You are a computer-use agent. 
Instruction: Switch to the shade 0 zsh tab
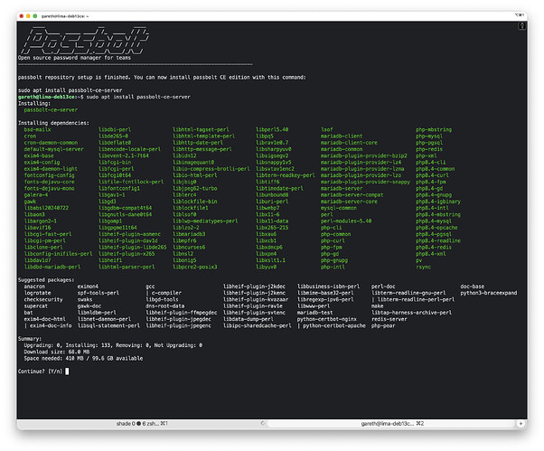pos(142,424)
